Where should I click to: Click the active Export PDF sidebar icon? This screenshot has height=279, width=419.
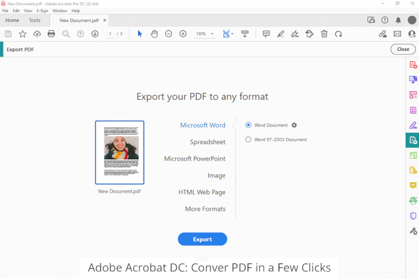[413, 140]
